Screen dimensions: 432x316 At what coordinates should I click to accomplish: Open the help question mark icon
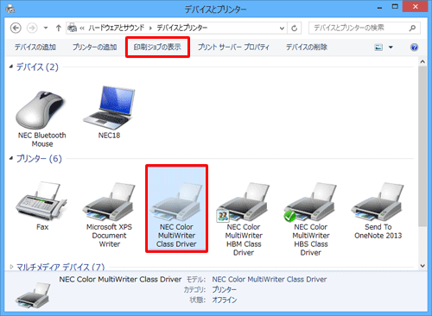point(414,47)
